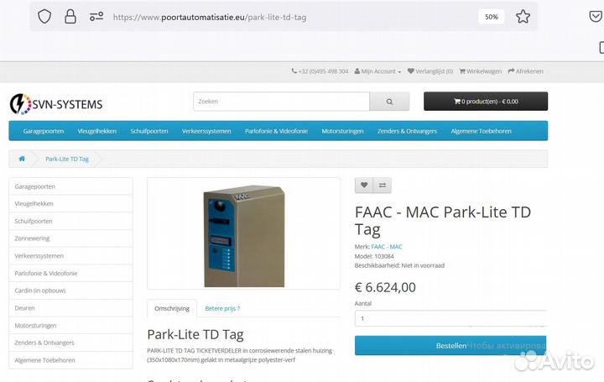Click the Pocket save icon

coord(596,17)
